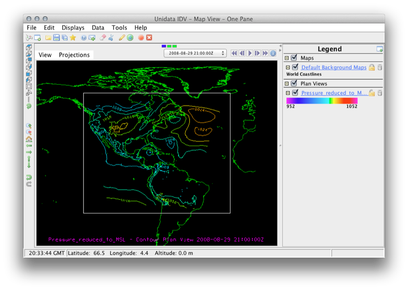Collapse the Plan Views legend section
This screenshot has height=290, width=408.
coord(287,84)
